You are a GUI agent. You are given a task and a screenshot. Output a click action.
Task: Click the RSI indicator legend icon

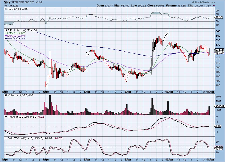(x=6, y=9)
